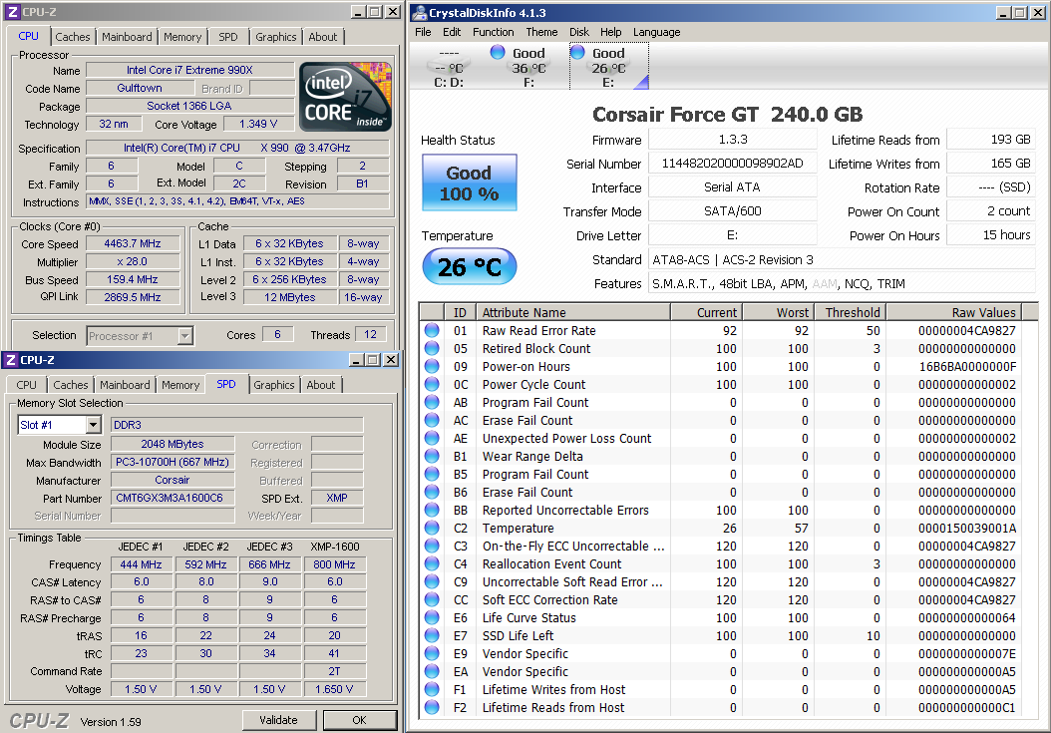The width and height of the screenshot is (1051, 733).
Task: Click the Good 100 % health status button
Action: click(x=470, y=183)
